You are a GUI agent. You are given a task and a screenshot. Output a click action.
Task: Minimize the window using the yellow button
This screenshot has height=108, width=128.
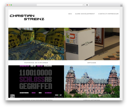click(x=9, y=5)
